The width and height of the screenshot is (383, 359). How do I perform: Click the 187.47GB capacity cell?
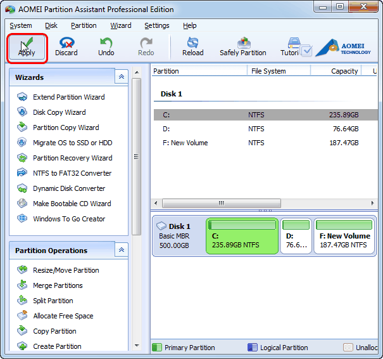[344, 143]
